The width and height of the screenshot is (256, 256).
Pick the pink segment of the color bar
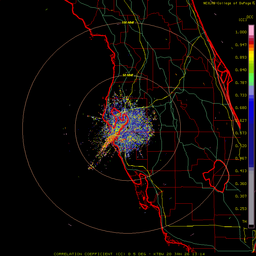coord(251,30)
